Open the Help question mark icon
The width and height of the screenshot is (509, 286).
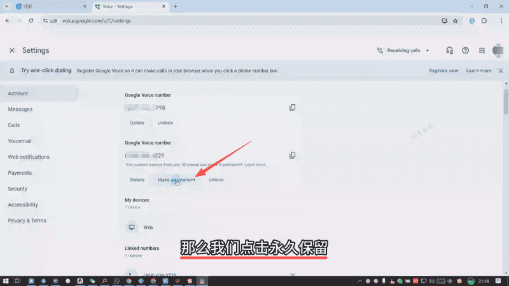coord(466,50)
